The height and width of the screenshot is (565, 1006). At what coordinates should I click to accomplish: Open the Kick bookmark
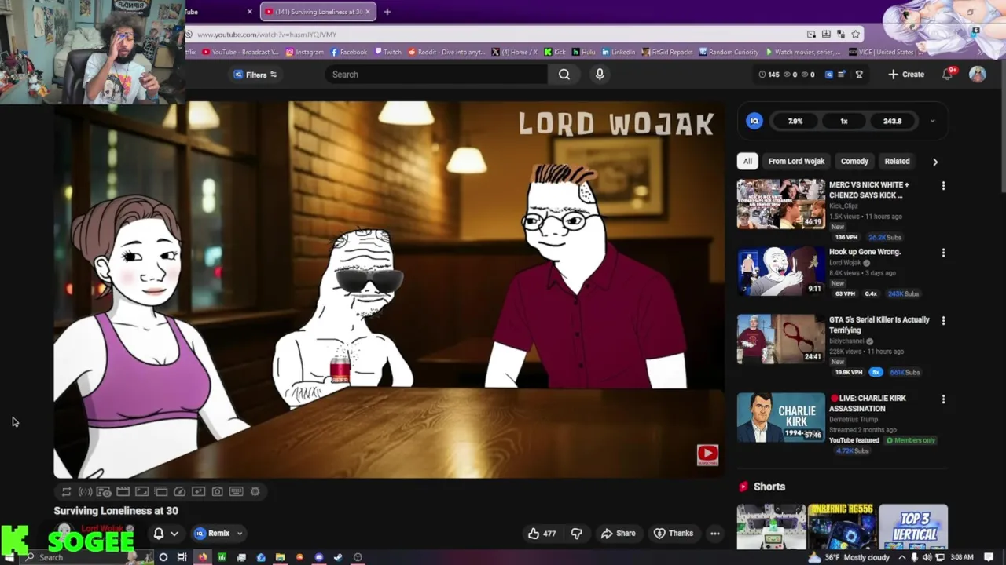coord(555,52)
